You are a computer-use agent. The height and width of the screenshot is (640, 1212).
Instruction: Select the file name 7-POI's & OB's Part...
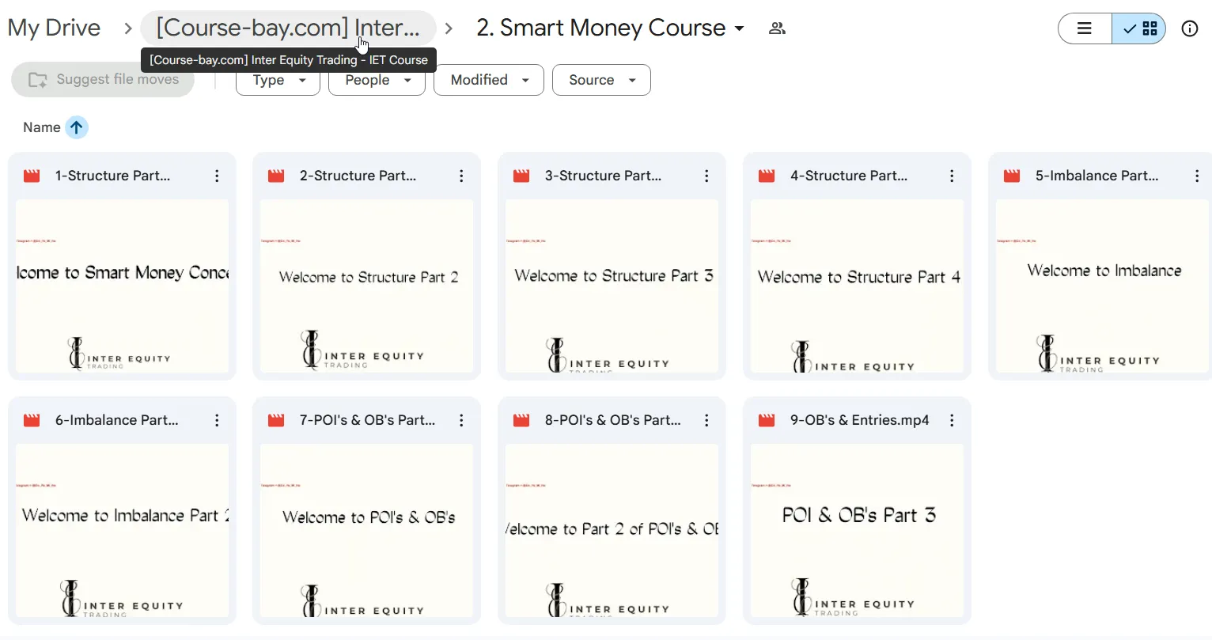click(367, 420)
